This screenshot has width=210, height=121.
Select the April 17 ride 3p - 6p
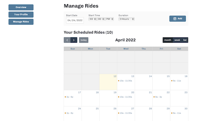coord(69,97)
